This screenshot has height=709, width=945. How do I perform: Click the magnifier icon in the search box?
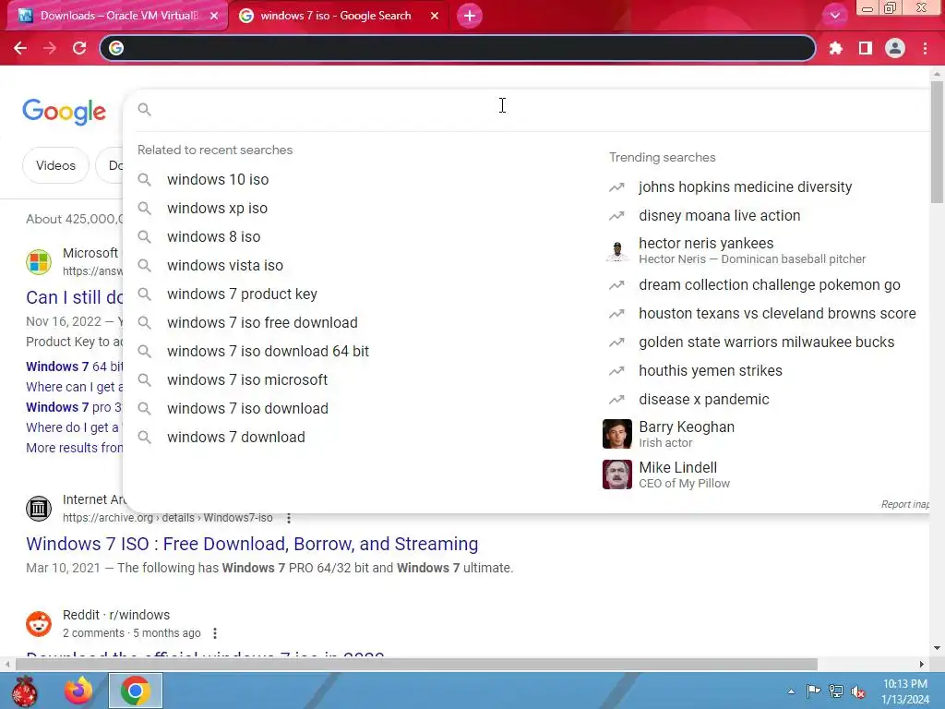coord(144,109)
